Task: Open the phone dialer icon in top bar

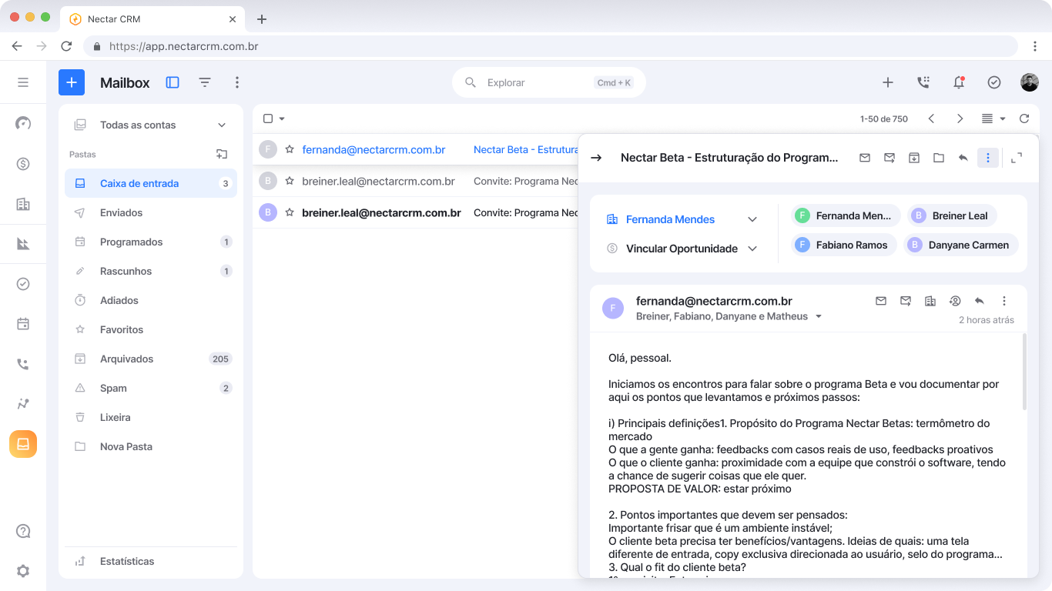Action: (923, 82)
